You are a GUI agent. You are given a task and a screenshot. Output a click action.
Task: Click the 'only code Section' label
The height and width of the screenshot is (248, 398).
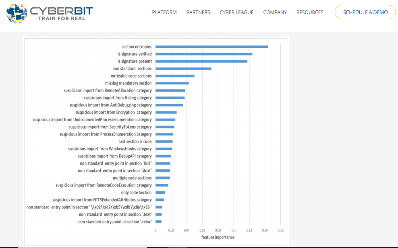[136, 193]
